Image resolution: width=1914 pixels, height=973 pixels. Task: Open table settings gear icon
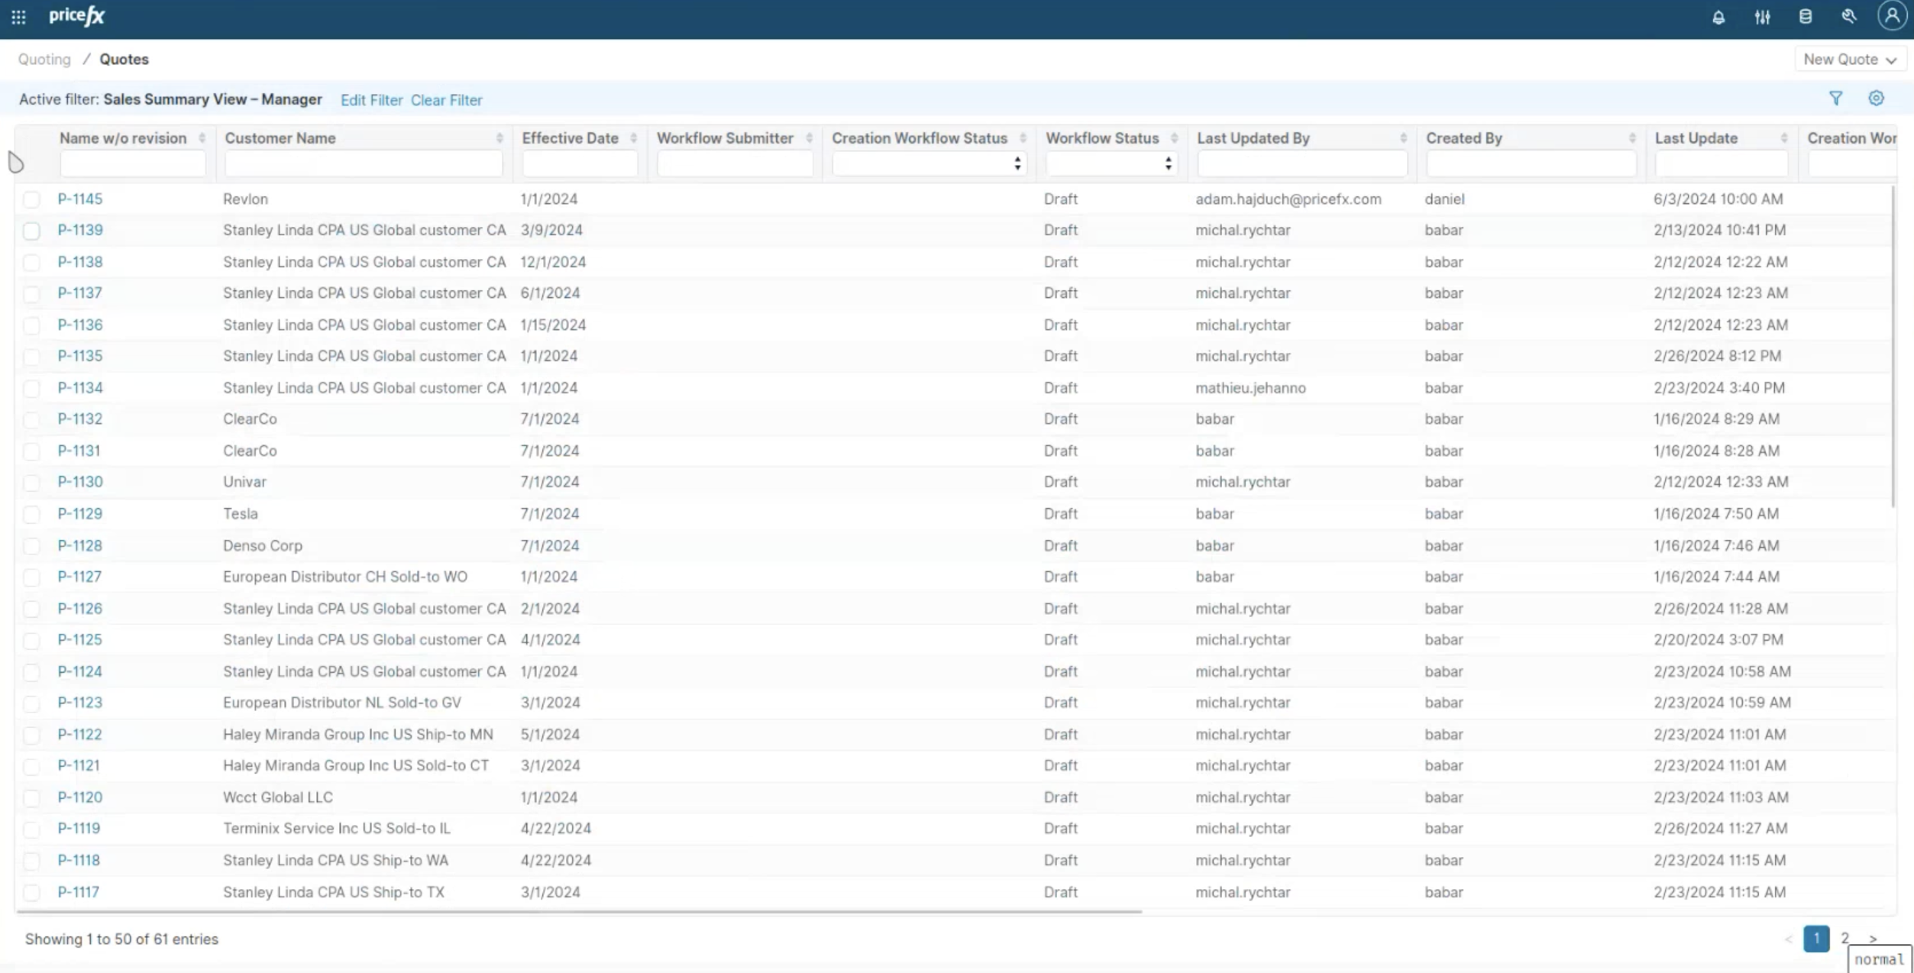pos(1876,99)
